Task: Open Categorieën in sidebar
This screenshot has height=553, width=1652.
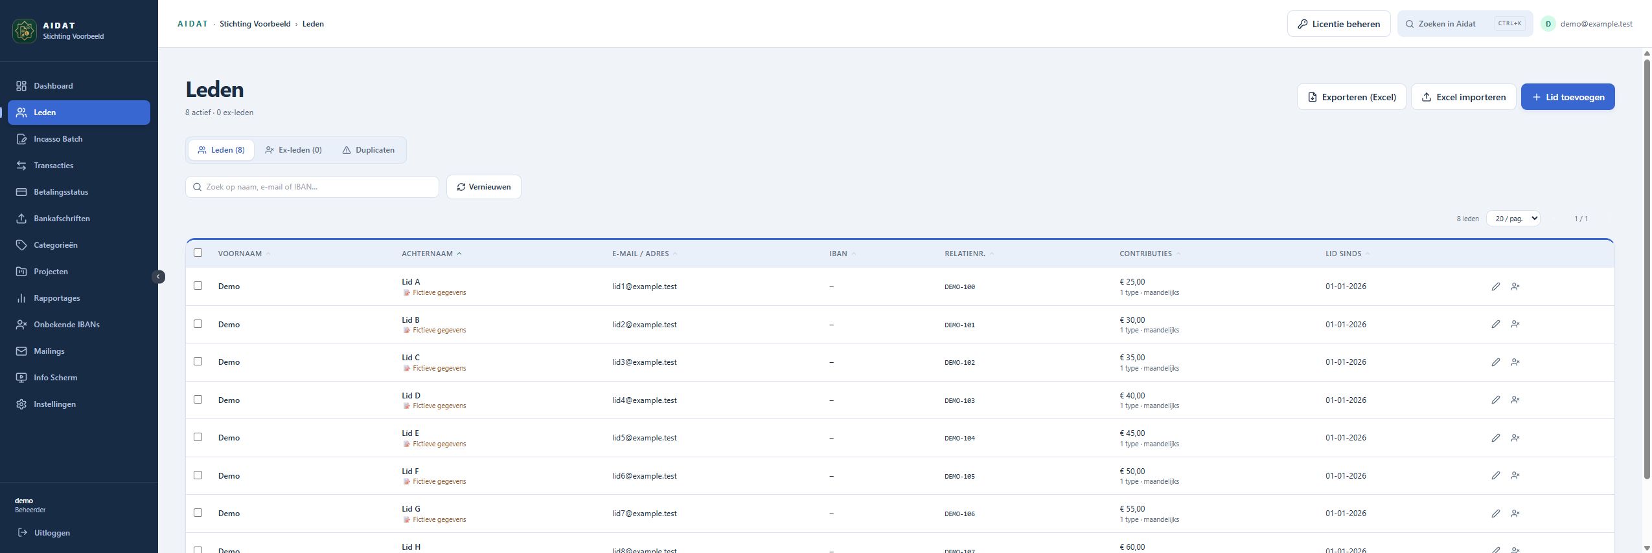Action: click(x=79, y=245)
